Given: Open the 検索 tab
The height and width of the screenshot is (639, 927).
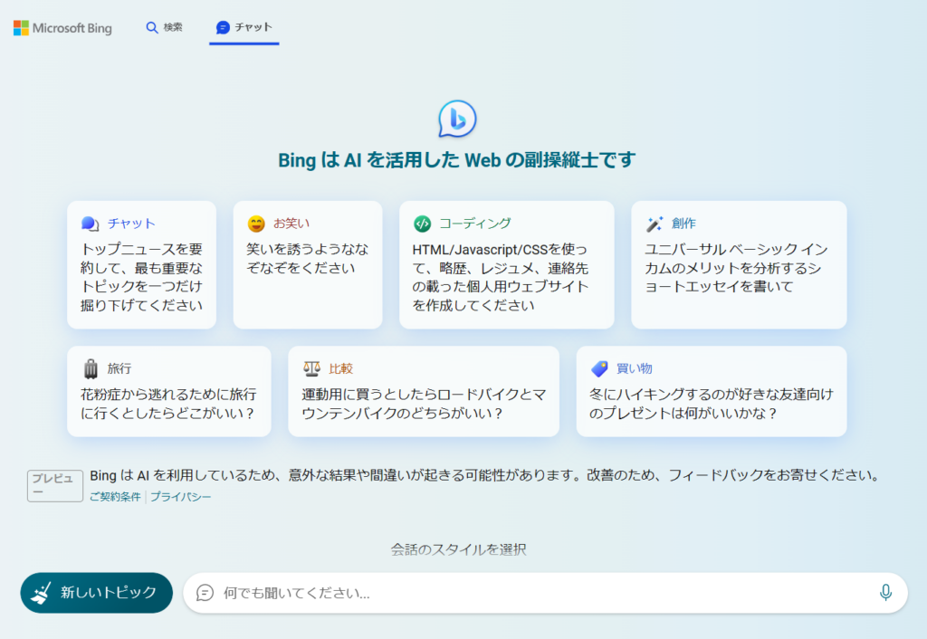Looking at the screenshot, I should [x=165, y=27].
